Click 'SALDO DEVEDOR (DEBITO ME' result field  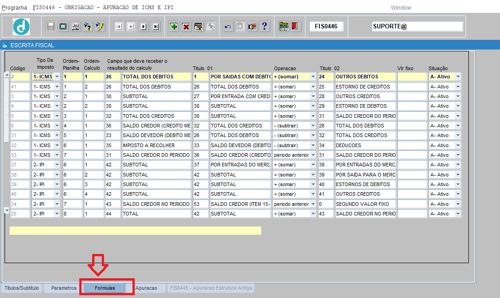coord(156,135)
